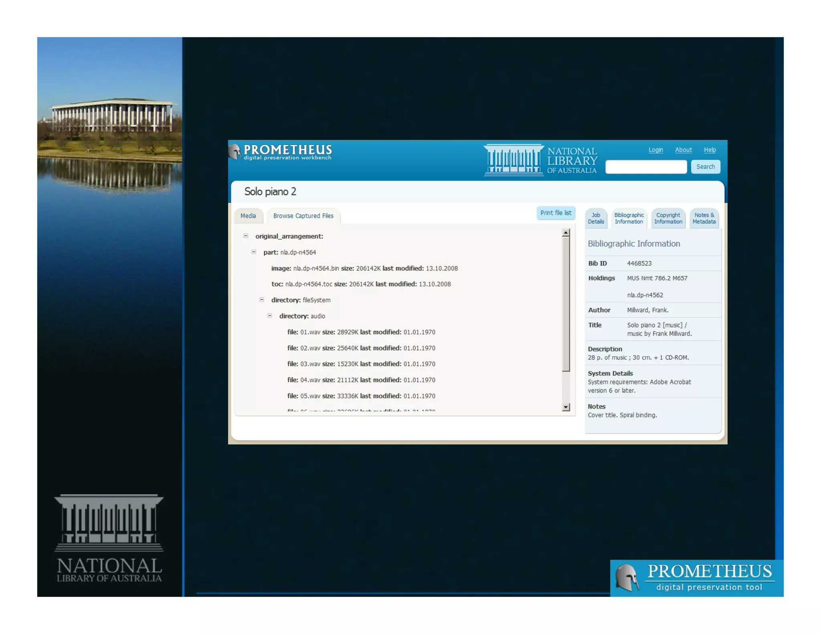The width and height of the screenshot is (821, 634).
Task: Click the Prometheus helmet logo icon
Action: click(235, 152)
